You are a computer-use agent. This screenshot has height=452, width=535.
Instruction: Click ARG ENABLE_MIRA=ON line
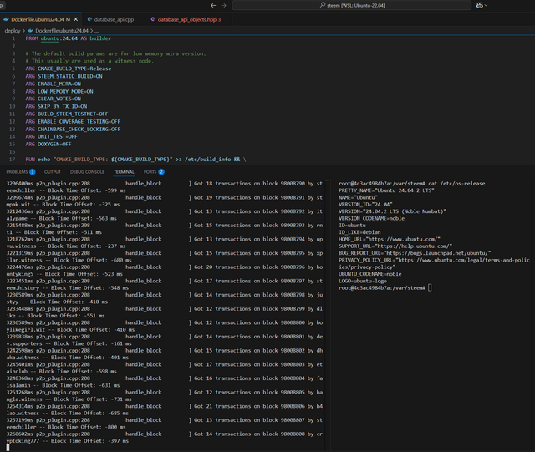(x=53, y=84)
